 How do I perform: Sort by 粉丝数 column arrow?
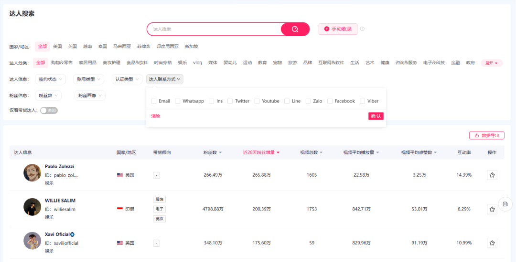221,152
